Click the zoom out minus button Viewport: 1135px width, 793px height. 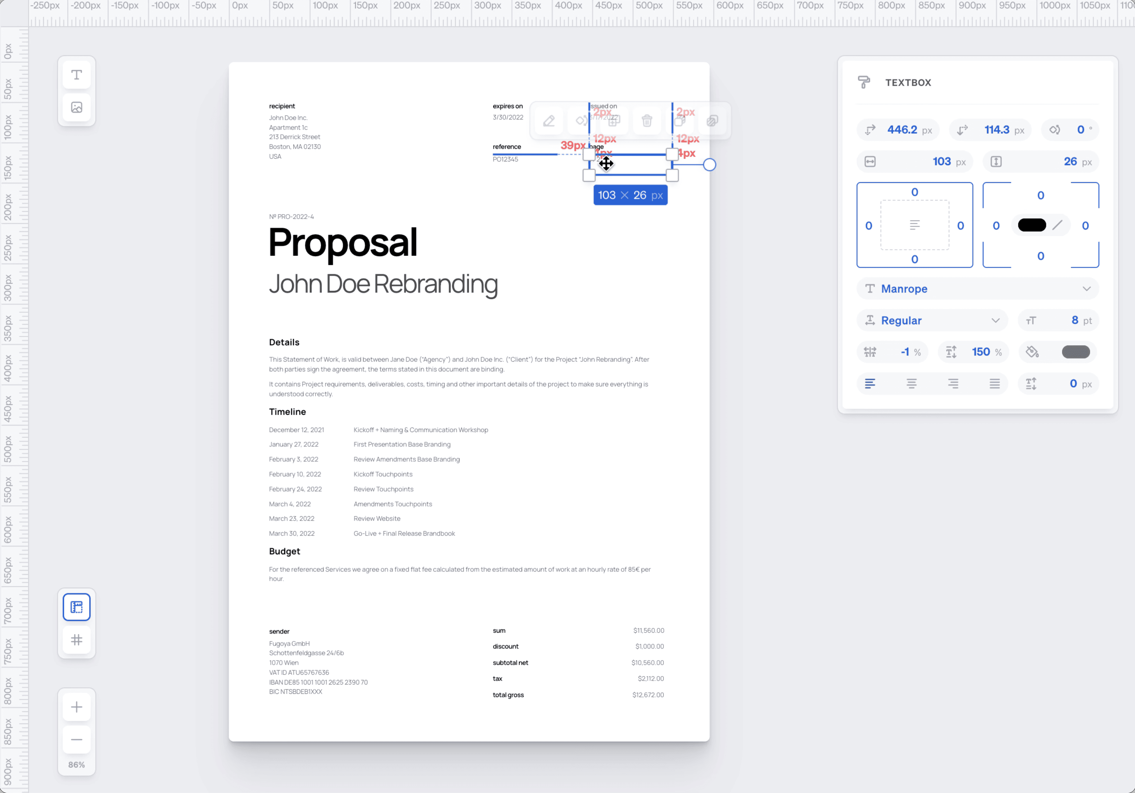point(77,740)
